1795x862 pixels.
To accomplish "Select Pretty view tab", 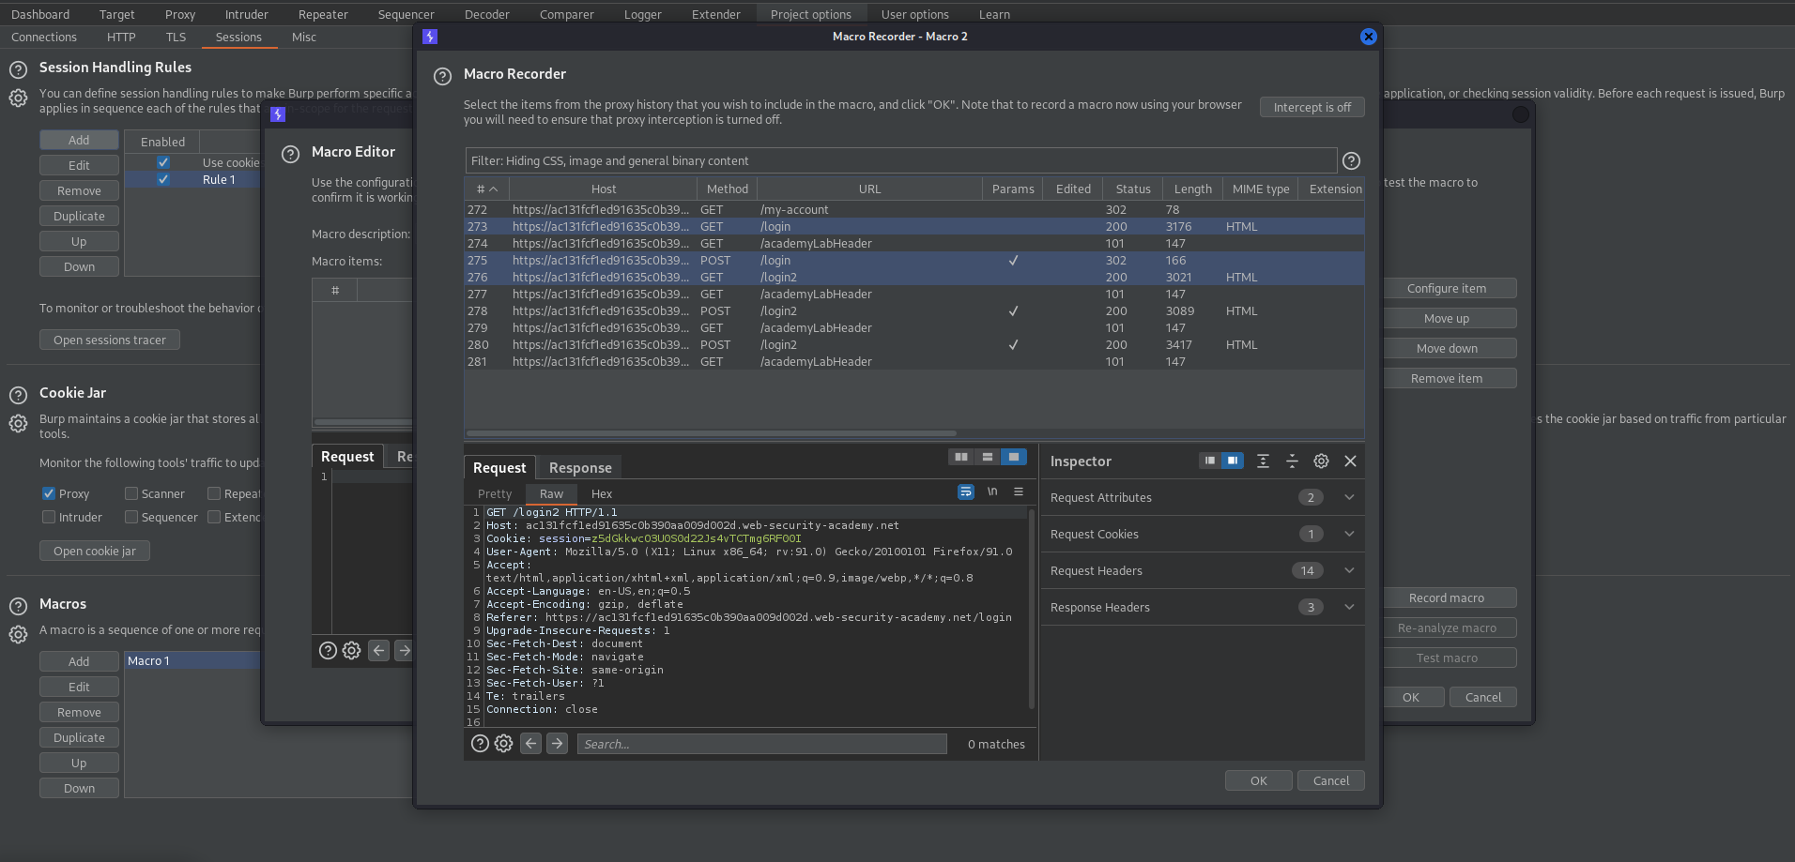I will pyautogui.click(x=495, y=494).
